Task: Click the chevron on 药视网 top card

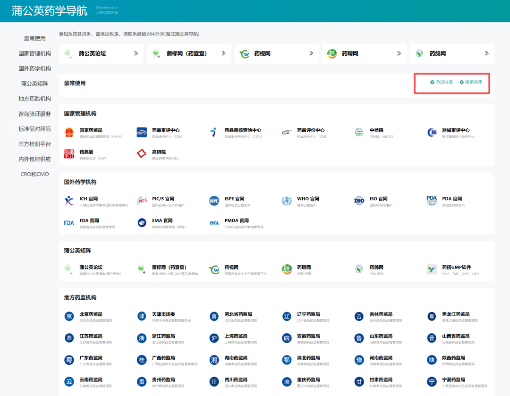Action: tap(311, 53)
